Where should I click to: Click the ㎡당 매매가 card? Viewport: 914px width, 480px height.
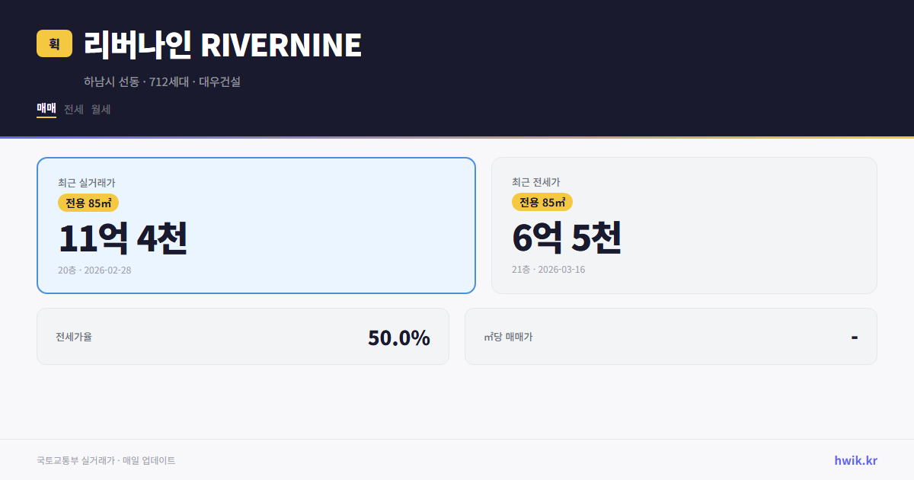670,336
